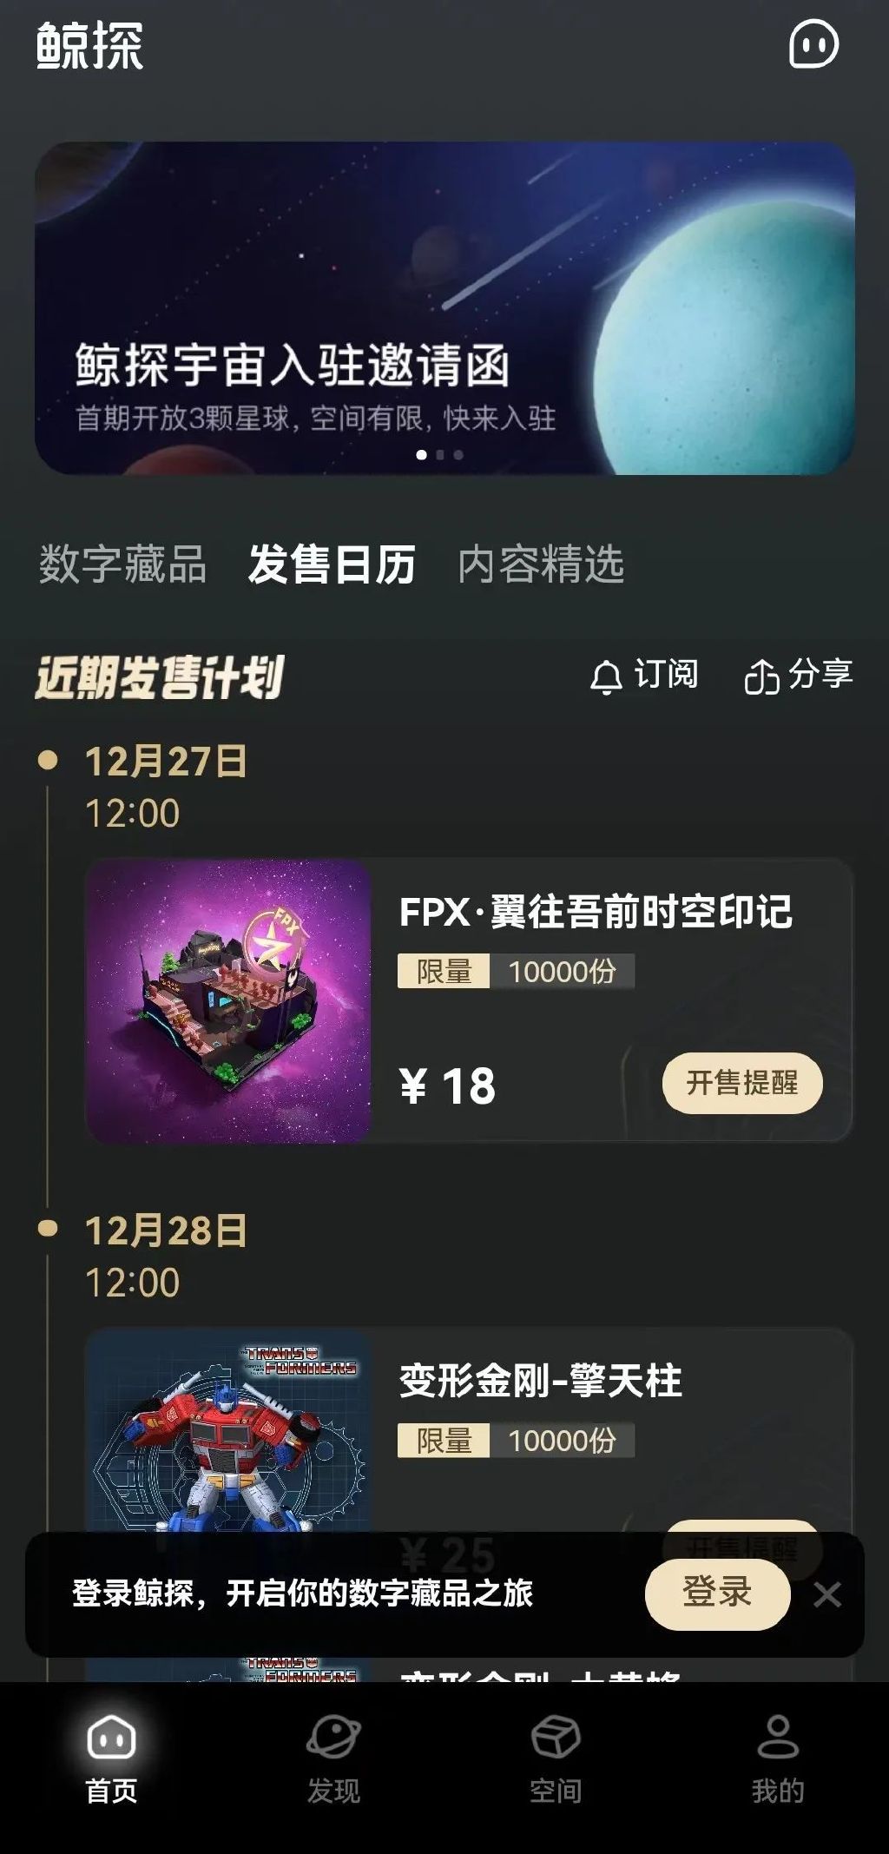Open the 发现 planet icon in bottom bar
This screenshot has height=1854, width=889.
(333, 1739)
